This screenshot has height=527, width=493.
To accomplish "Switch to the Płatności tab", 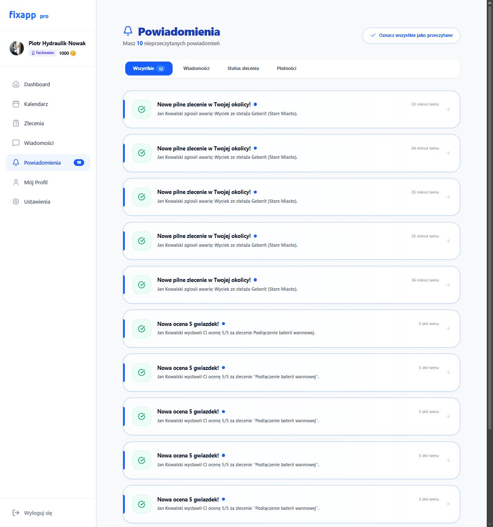I will 287,68.
